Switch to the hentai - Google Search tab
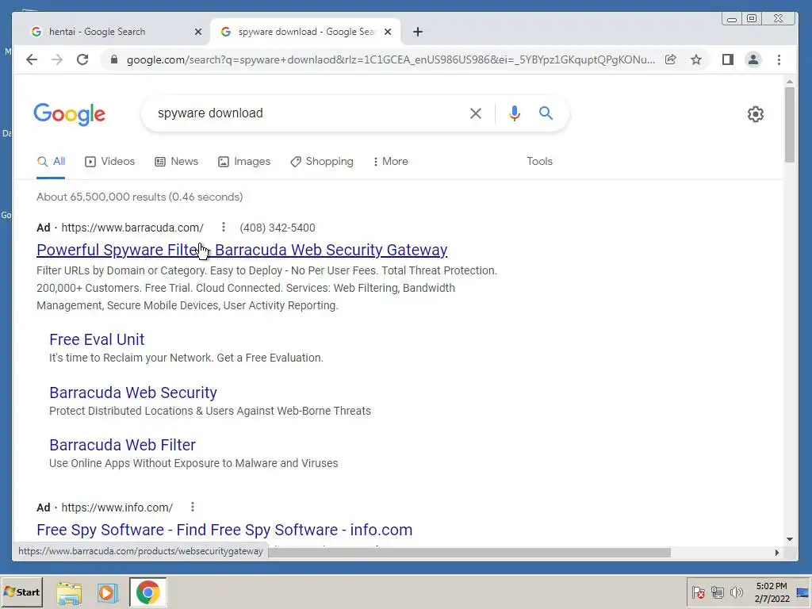Viewport: 812px width, 609px height. [x=113, y=32]
